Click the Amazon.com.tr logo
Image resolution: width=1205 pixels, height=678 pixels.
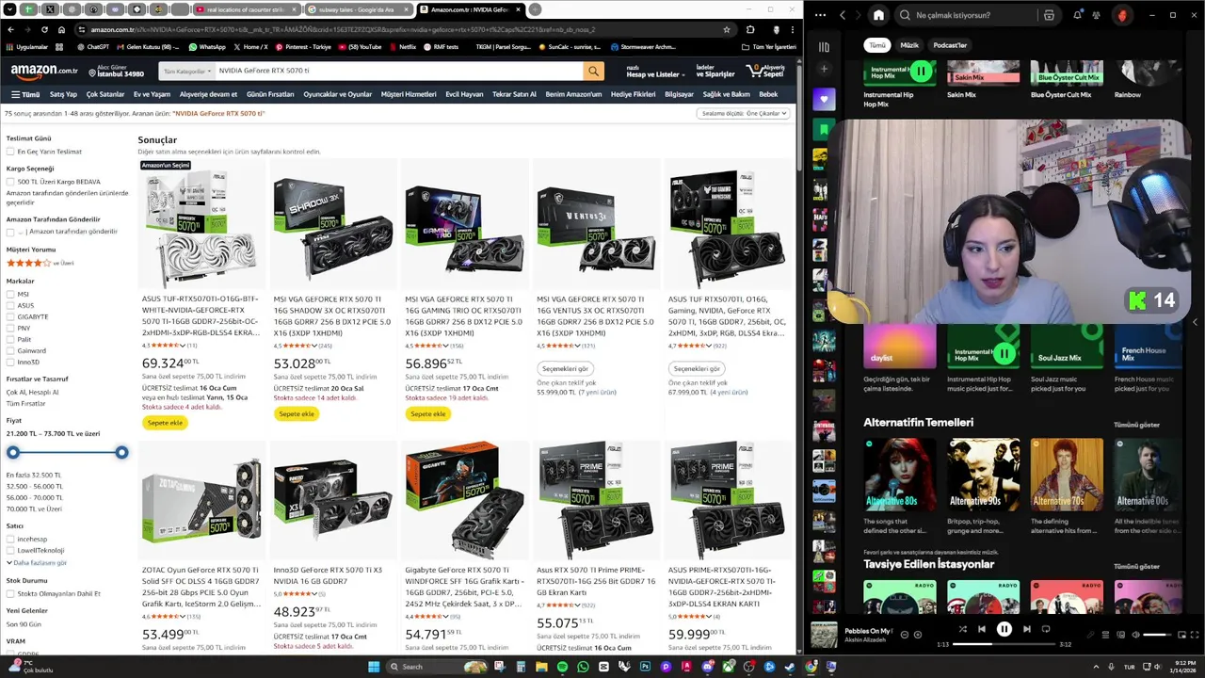click(x=43, y=71)
